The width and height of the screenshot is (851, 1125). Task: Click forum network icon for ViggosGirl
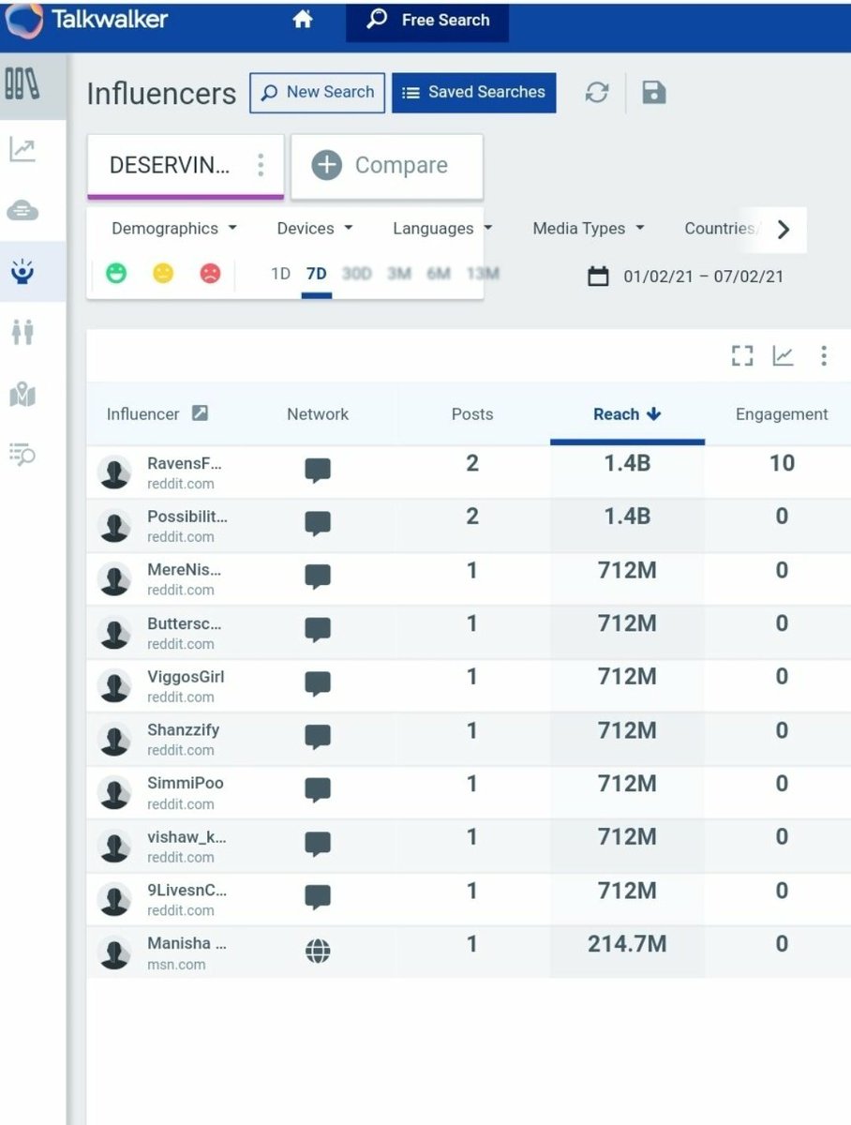tap(318, 685)
